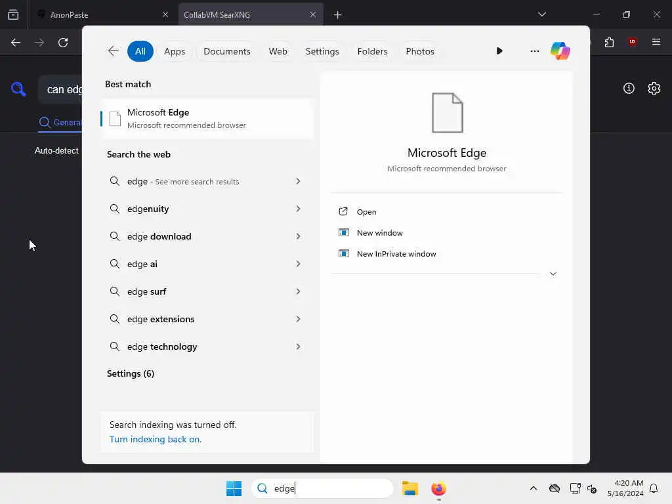Viewport: 672px width, 504px height.
Task: Select the 'edgenuity' web suggestion
Action: point(207,209)
